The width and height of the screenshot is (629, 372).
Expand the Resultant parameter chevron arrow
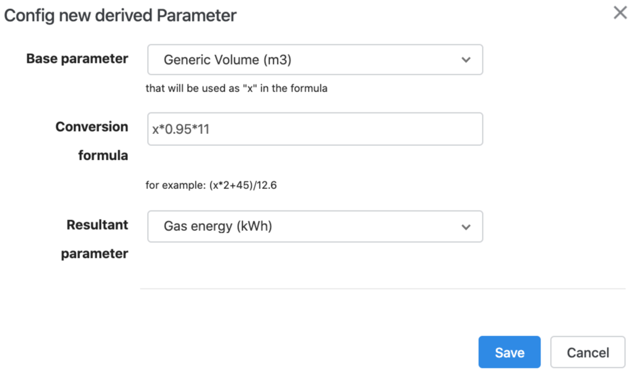tap(466, 227)
